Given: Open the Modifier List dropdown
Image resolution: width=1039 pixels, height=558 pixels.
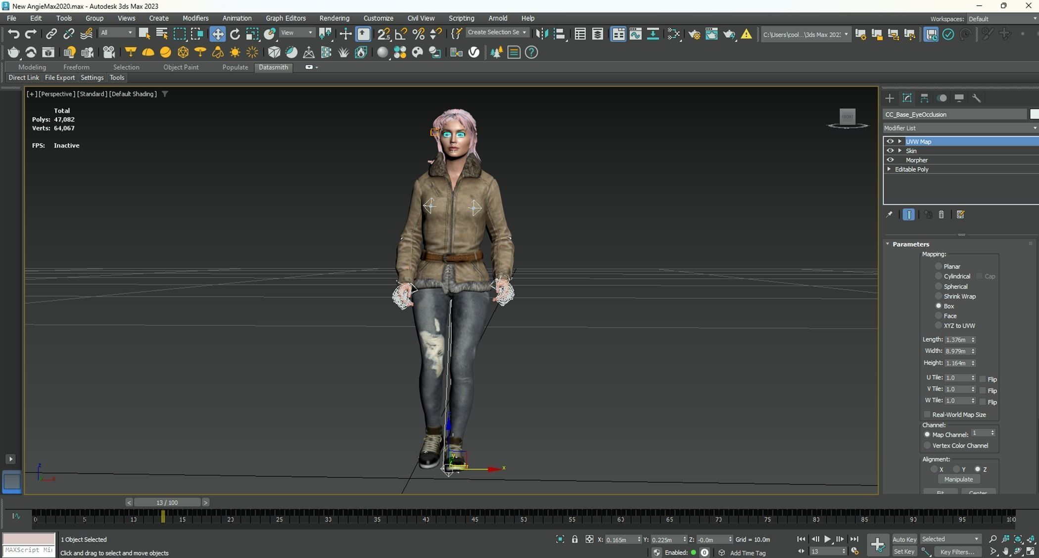Looking at the screenshot, I should pyautogui.click(x=960, y=128).
